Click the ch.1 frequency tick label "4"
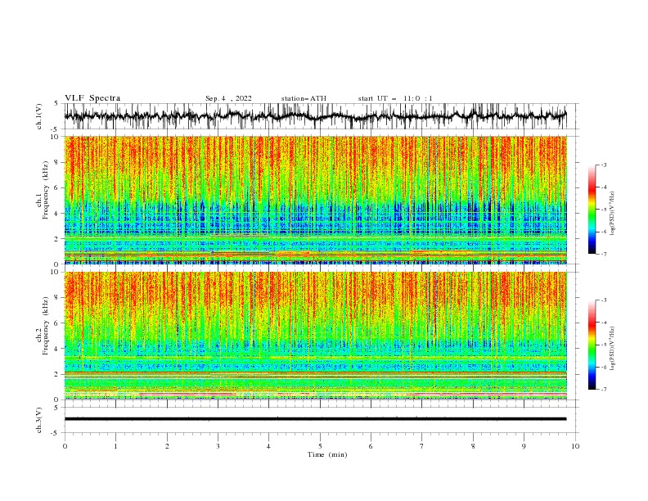This screenshot has width=648, height=501. (x=56, y=214)
